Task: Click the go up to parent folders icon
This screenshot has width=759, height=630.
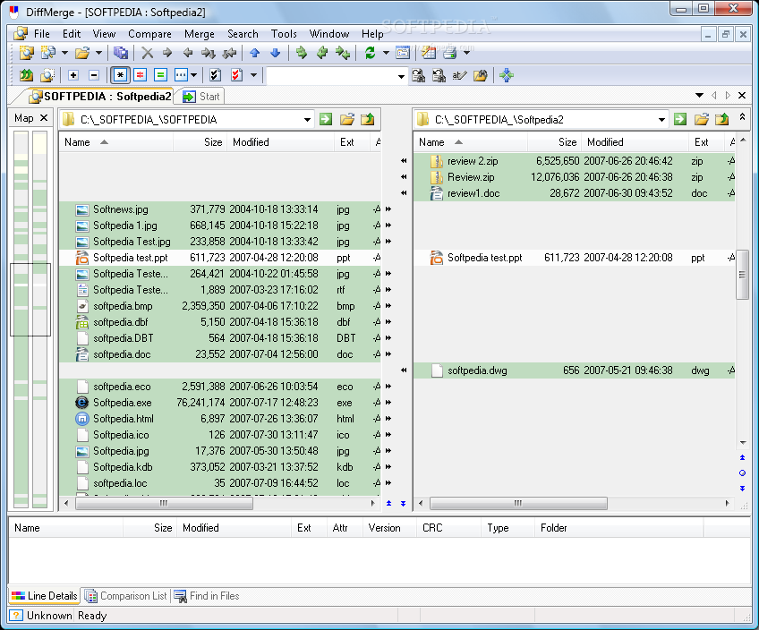Action: click(x=26, y=75)
